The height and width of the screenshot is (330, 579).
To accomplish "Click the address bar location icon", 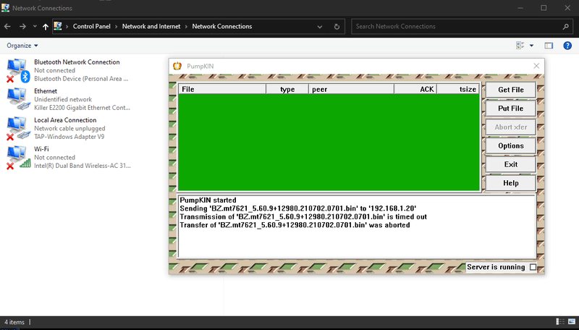I will 58,26.
